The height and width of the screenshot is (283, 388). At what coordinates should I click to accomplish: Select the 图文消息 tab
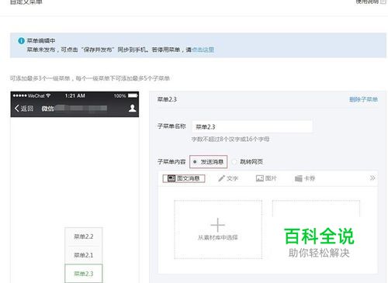point(184,178)
